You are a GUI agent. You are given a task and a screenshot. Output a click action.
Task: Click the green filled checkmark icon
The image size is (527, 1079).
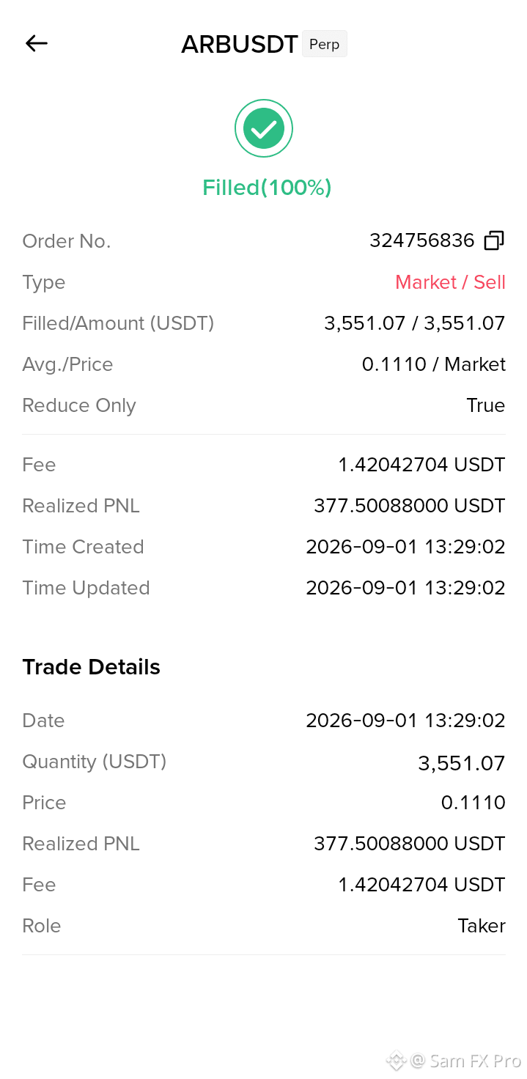point(264,129)
